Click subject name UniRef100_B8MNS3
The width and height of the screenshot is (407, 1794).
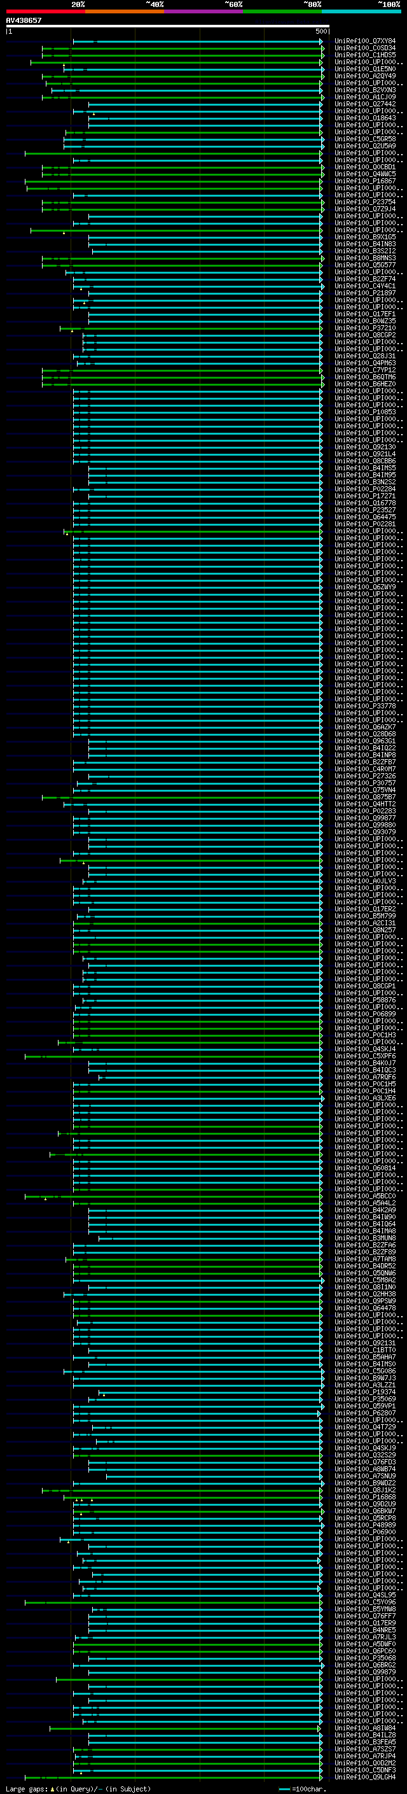pos(365,258)
